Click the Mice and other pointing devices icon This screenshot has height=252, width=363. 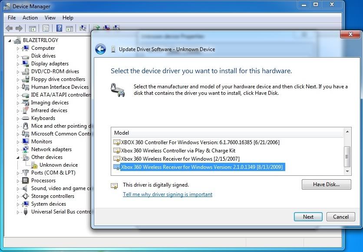(26, 126)
